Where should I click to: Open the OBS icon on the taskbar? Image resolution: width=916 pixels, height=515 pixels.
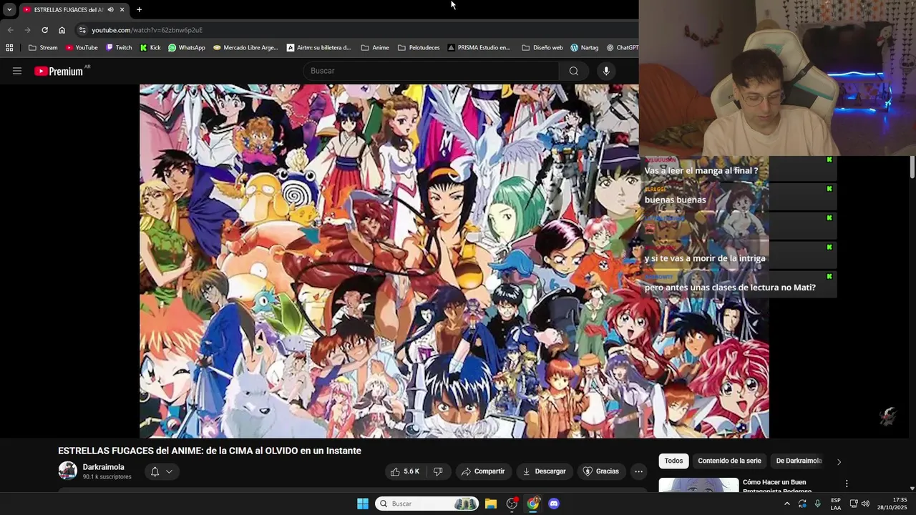click(x=512, y=504)
